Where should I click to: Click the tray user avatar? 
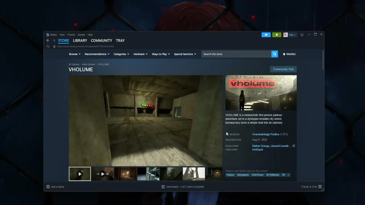coord(285,35)
